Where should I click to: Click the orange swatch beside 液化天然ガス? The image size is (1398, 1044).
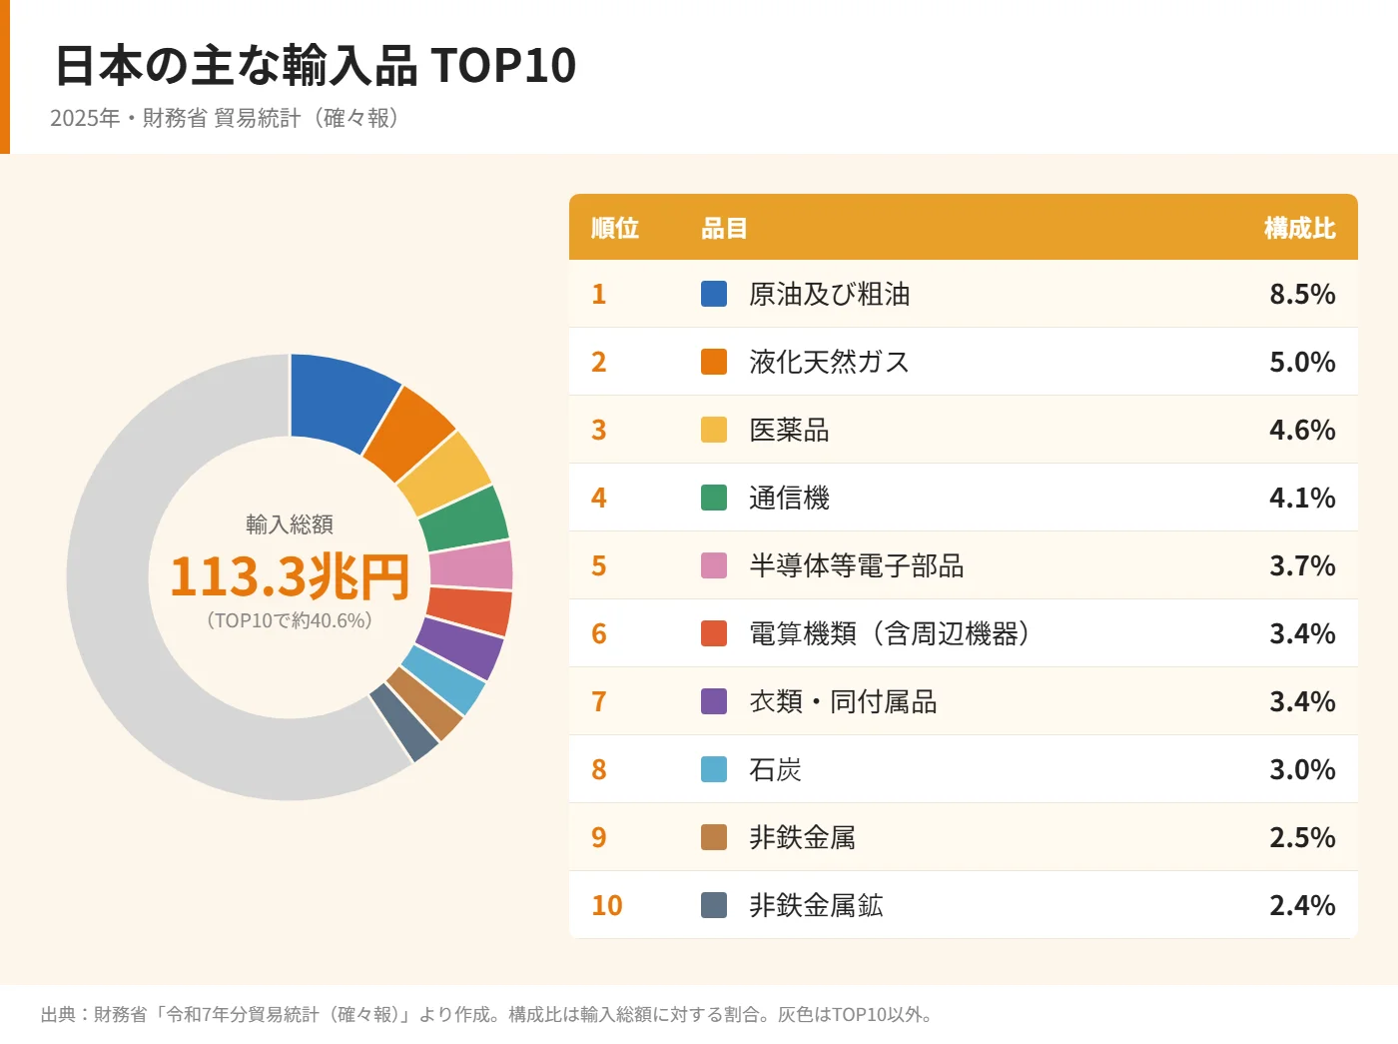click(x=714, y=362)
